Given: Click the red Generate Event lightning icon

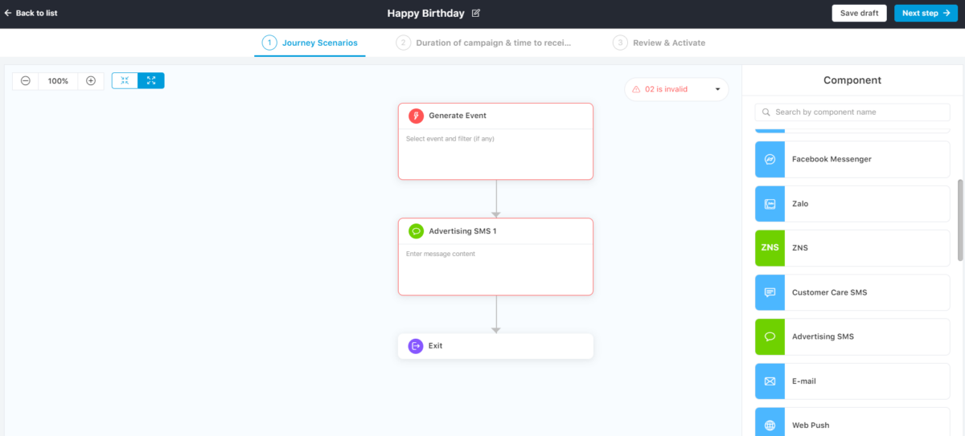Looking at the screenshot, I should (x=416, y=116).
